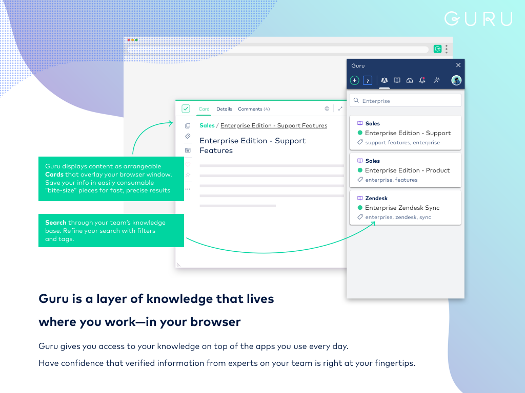Screen dimensions: 525x393
Task: Follow the Enterprise Edition - Support Features breadcrumb link
Action: (x=273, y=125)
